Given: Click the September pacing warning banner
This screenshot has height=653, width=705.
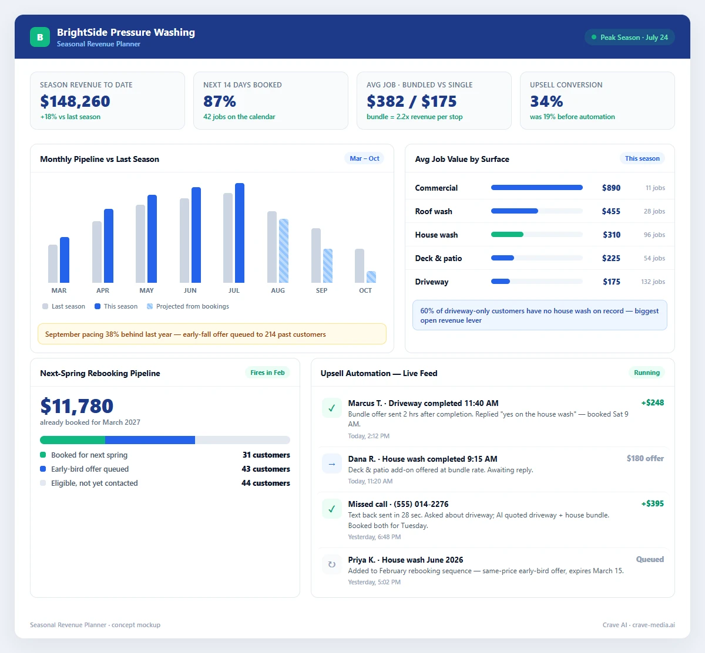Looking at the screenshot, I should [x=212, y=334].
